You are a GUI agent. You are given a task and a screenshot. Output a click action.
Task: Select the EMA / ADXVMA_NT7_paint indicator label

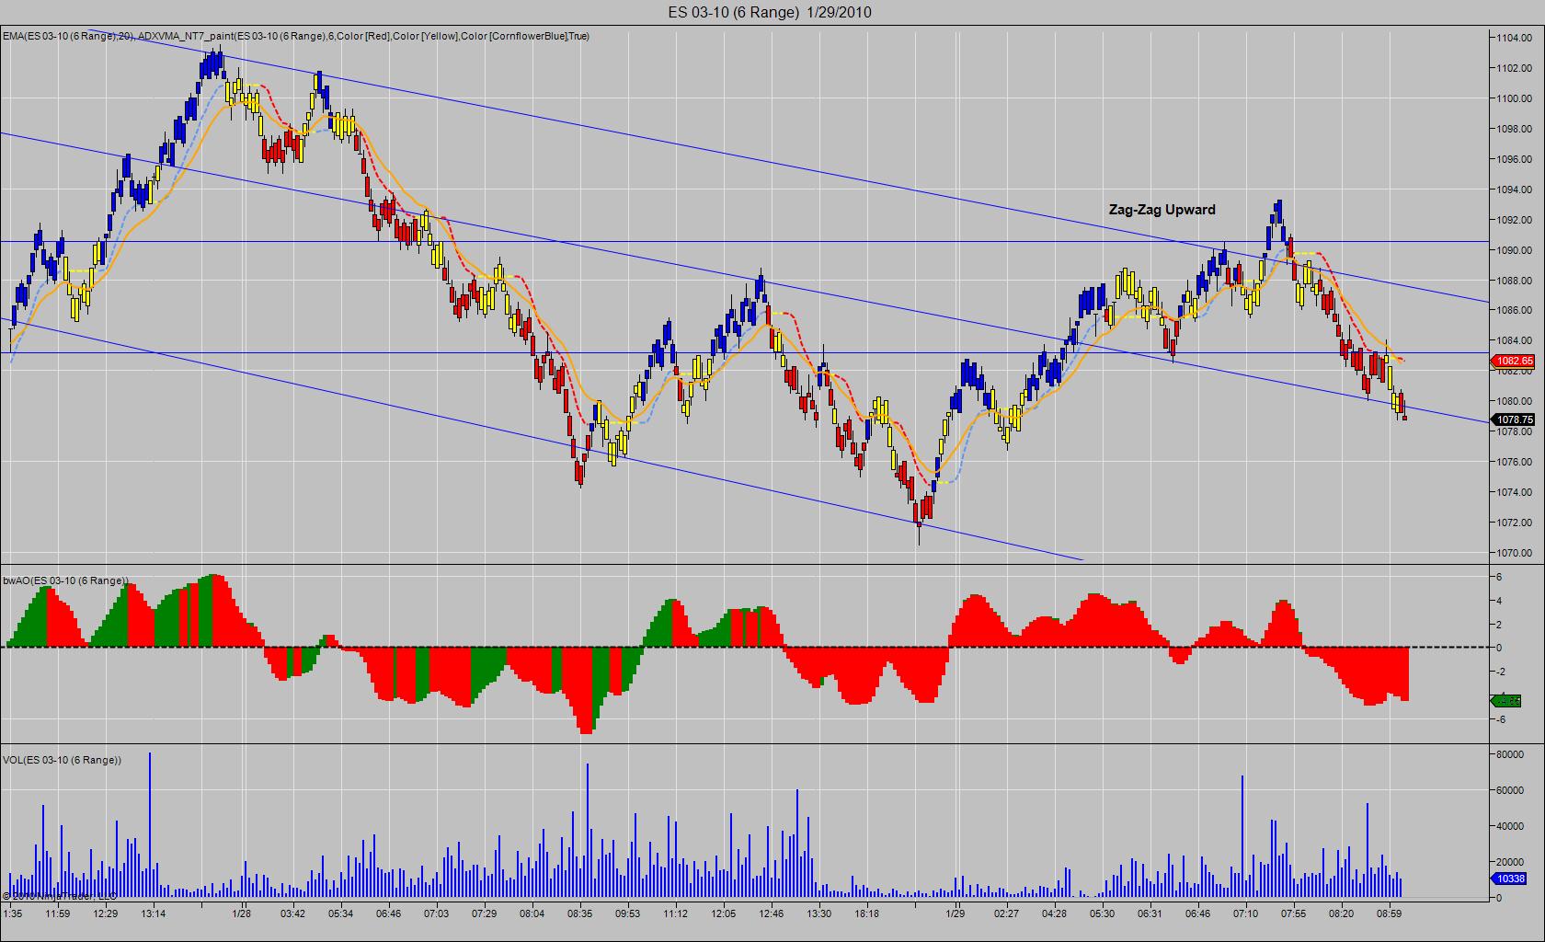point(296,36)
